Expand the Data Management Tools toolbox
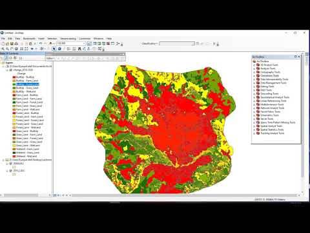 254,83
